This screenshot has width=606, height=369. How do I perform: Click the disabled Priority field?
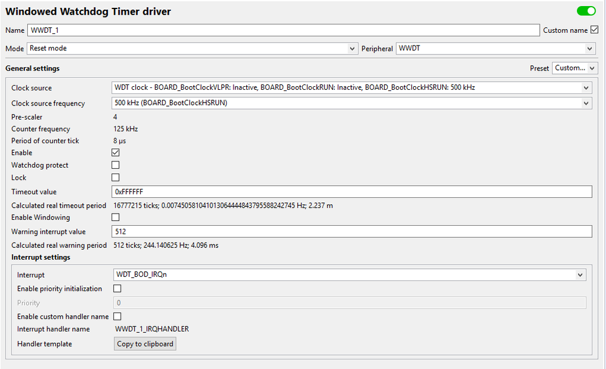pos(349,303)
